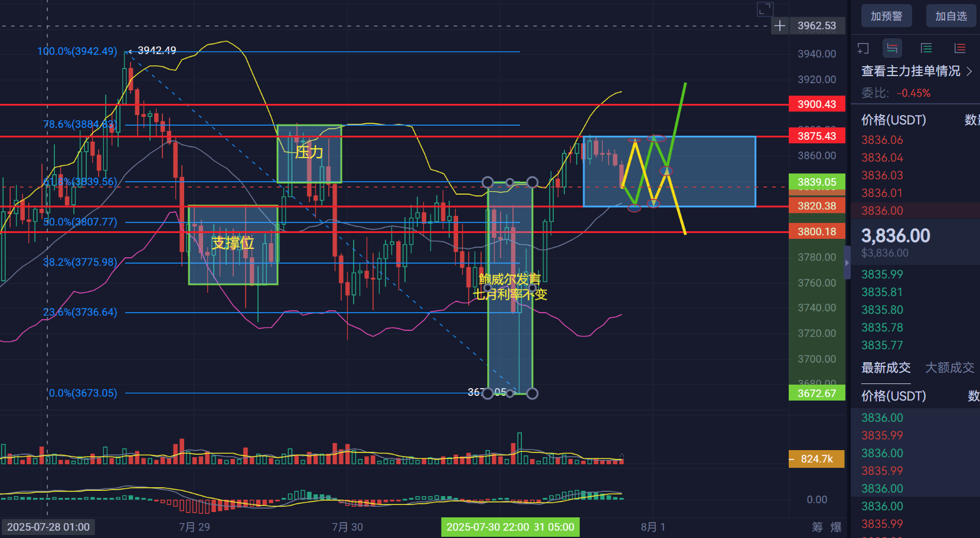Open the 爆 liquidation icon
The height and width of the screenshot is (538, 980).
pyautogui.click(x=836, y=527)
